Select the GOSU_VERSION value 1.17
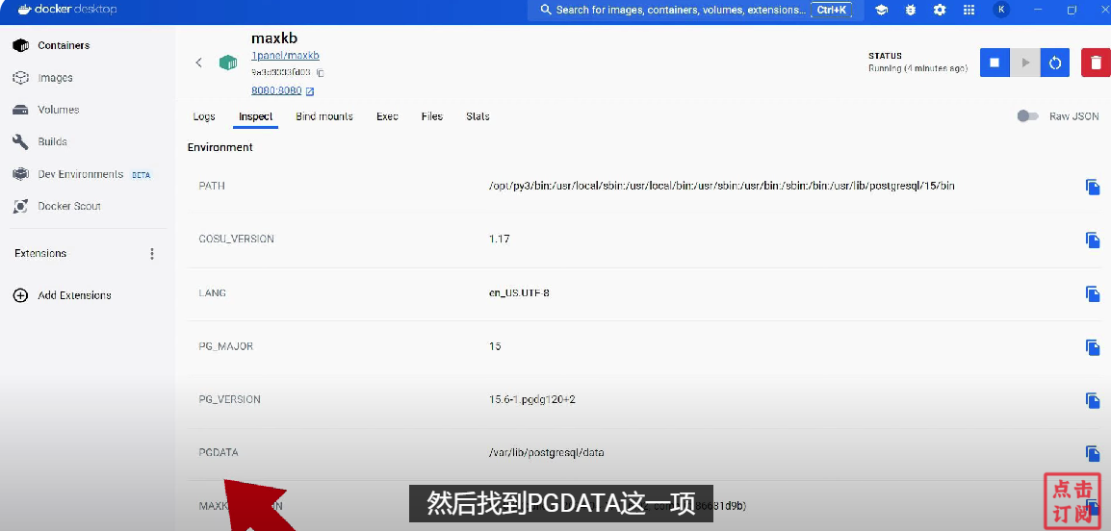Viewport: 1111px width, 531px height. click(499, 239)
